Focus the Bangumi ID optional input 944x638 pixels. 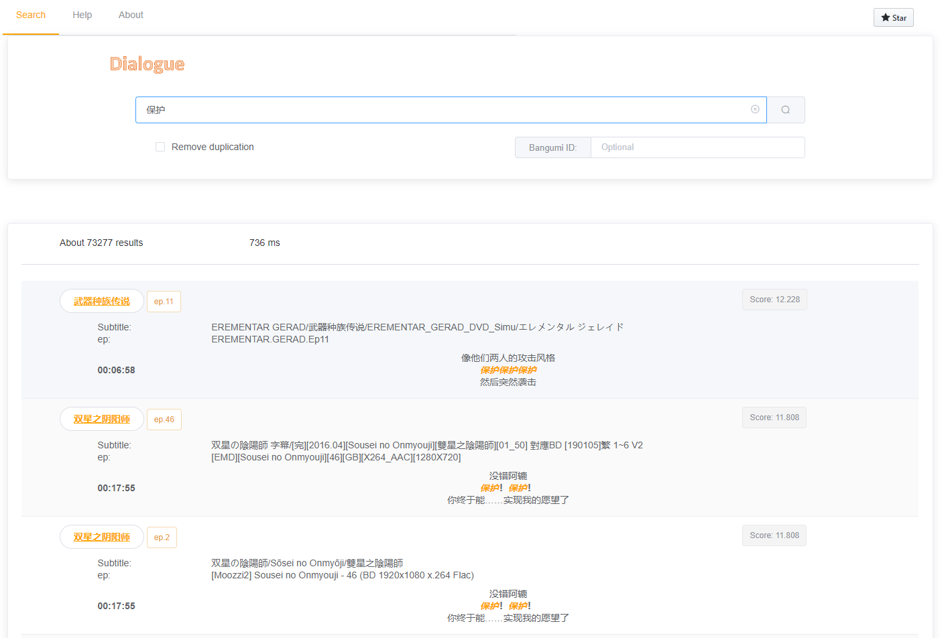(697, 147)
